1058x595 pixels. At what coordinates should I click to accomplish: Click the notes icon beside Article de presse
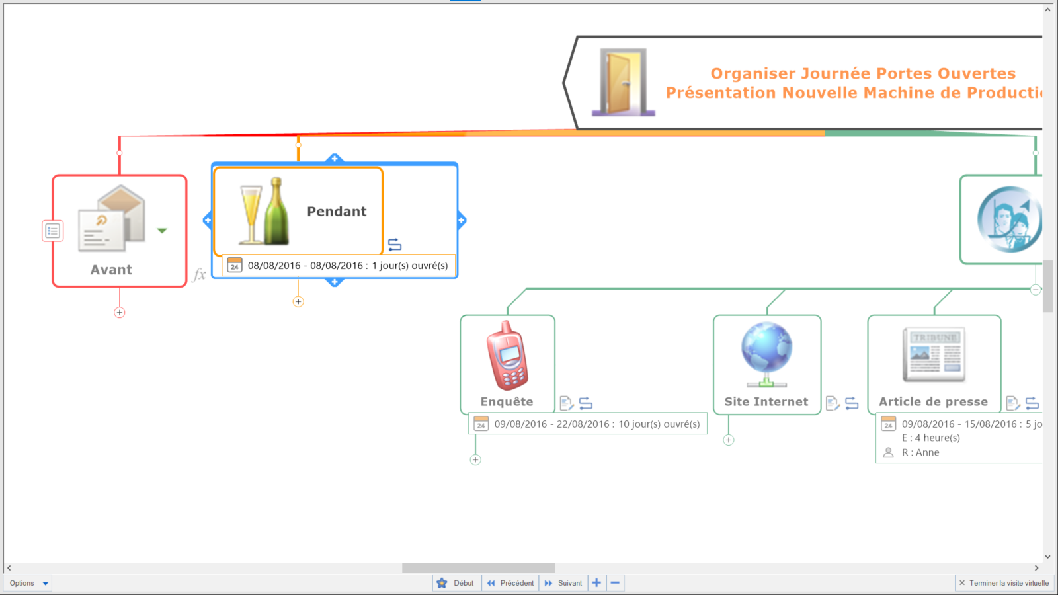(1012, 403)
